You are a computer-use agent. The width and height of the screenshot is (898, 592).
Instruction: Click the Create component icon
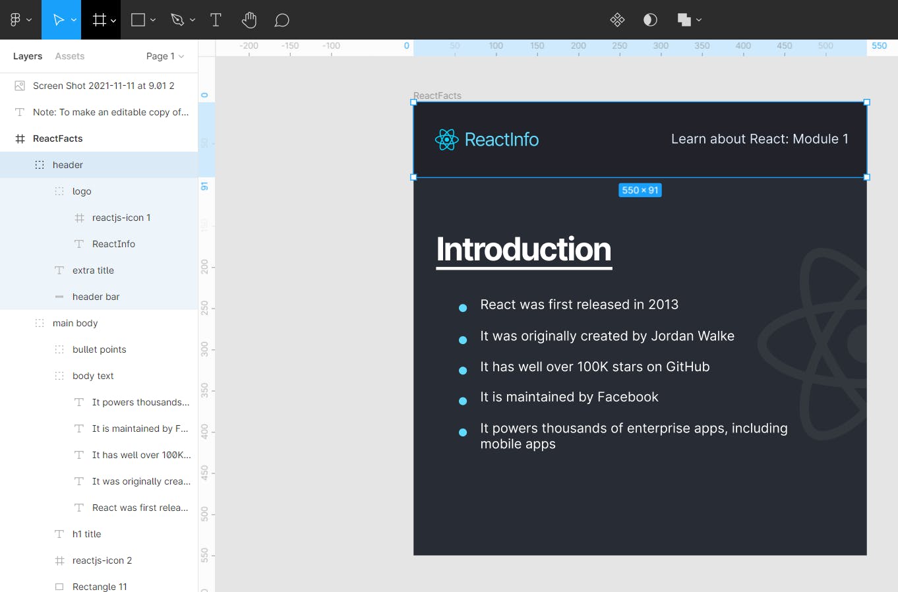[617, 20]
